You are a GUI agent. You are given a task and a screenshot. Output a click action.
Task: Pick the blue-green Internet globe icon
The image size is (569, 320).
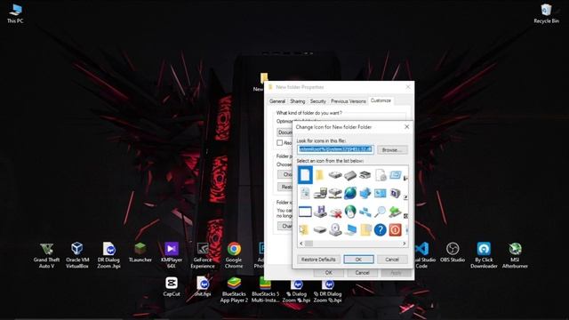point(350,194)
